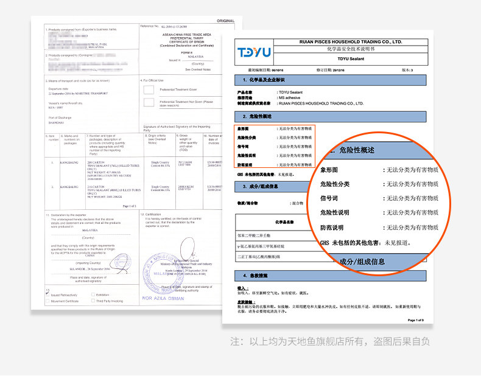Toggle the checked 'Issued Retroactively' checkbox
Screen dimensions: 481x376
point(47,294)
